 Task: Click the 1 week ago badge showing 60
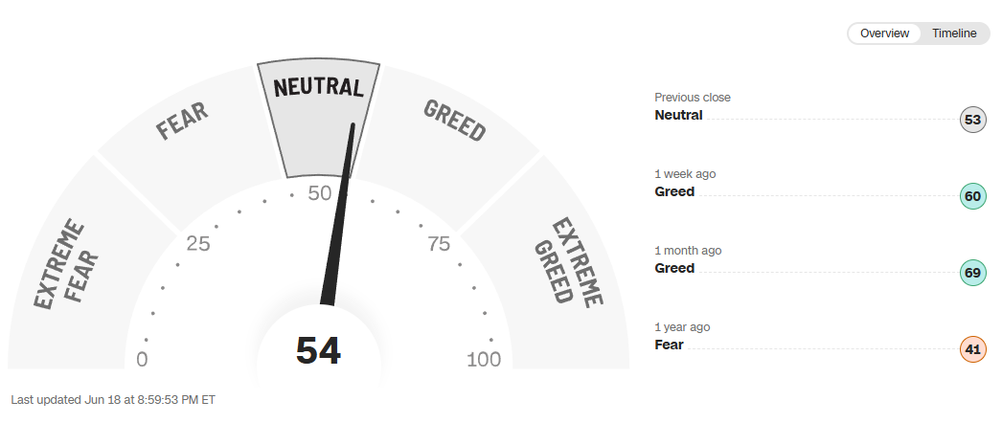click(x=973, y=197)
